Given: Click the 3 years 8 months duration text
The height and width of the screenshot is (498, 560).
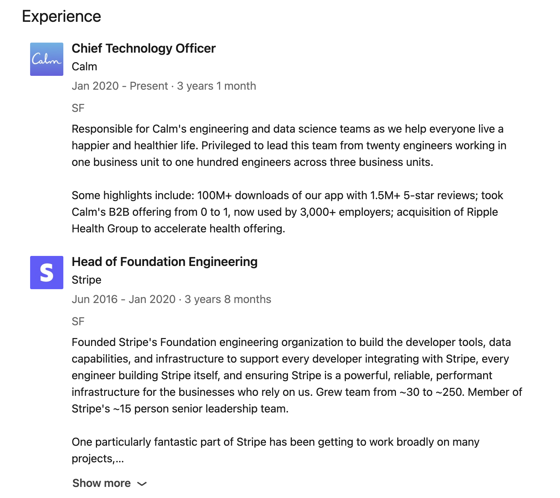Looking at the screenshot, I should pyautogui.click(x=228, y=299).
